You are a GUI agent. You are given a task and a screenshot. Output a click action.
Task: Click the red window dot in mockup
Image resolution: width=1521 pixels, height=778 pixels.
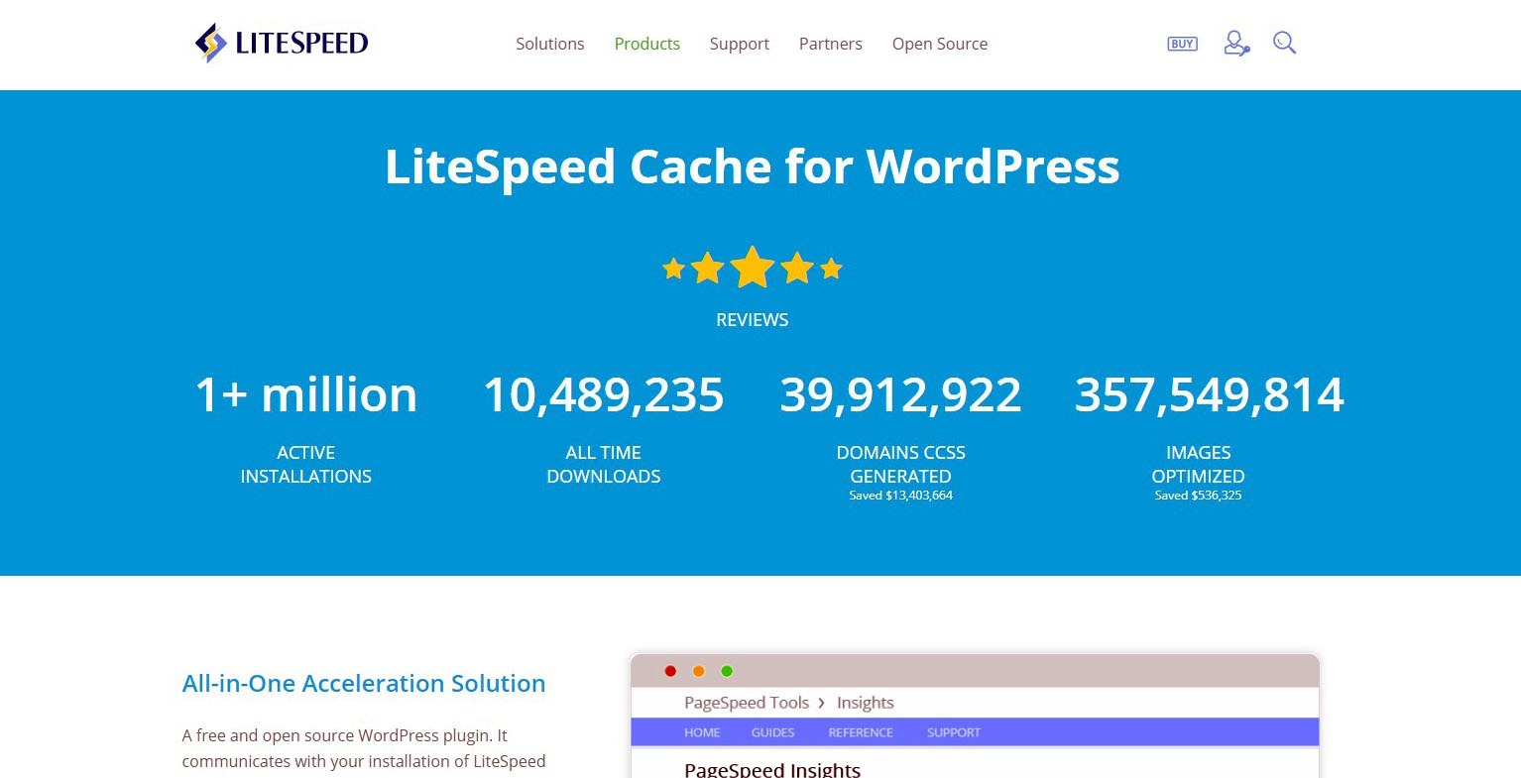pyautogui.click(x=670, y=671)
